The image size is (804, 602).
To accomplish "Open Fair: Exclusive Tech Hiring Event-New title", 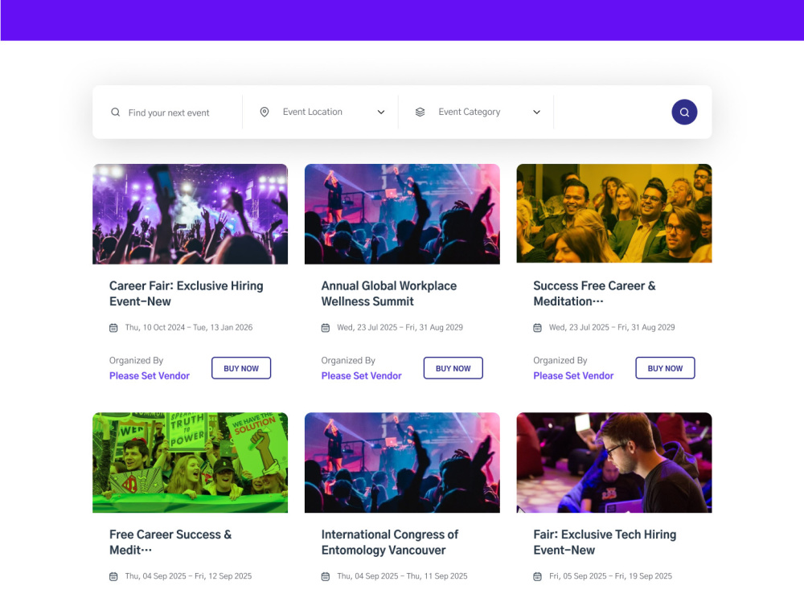I will (605, 542).
